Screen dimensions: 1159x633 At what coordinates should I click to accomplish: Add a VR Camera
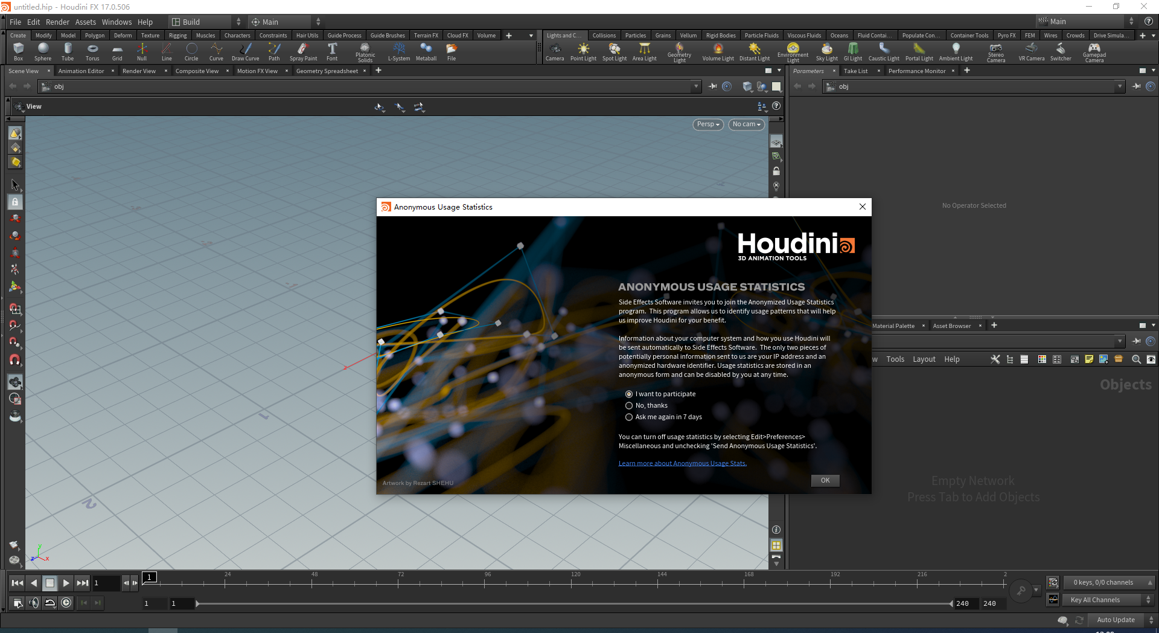(1032, 52)
